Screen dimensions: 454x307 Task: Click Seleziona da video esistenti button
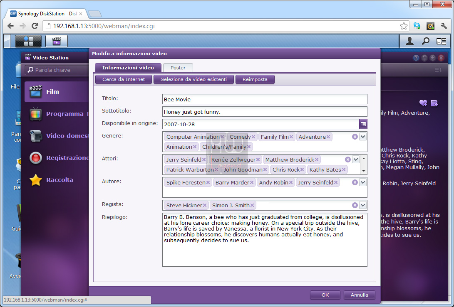(x=194, y=79)
